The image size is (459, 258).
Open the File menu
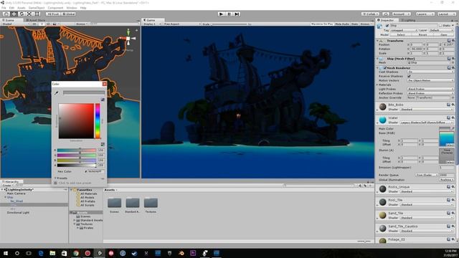4,8
